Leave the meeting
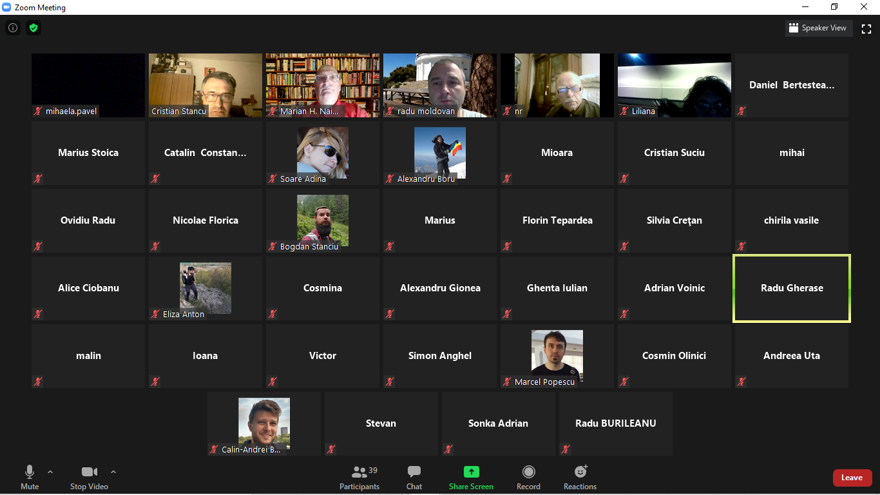The height and width of the screenshot is (495, 880). (x=852, y=478)
